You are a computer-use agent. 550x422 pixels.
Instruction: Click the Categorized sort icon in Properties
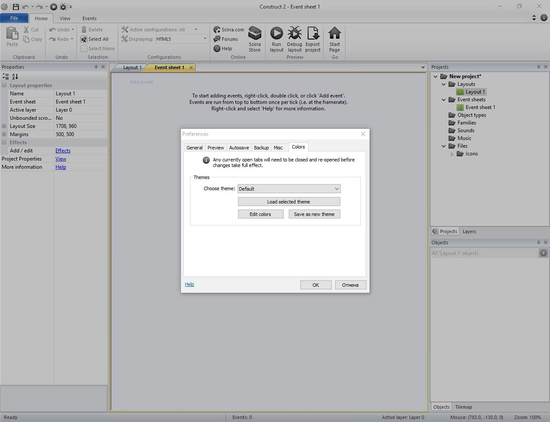point(6,76)
